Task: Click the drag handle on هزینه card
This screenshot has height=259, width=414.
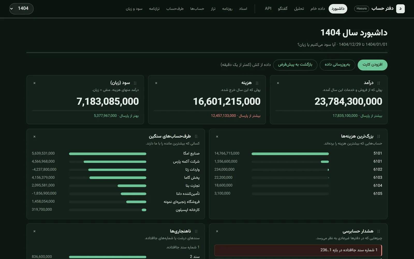Action: tap(257, 83)
